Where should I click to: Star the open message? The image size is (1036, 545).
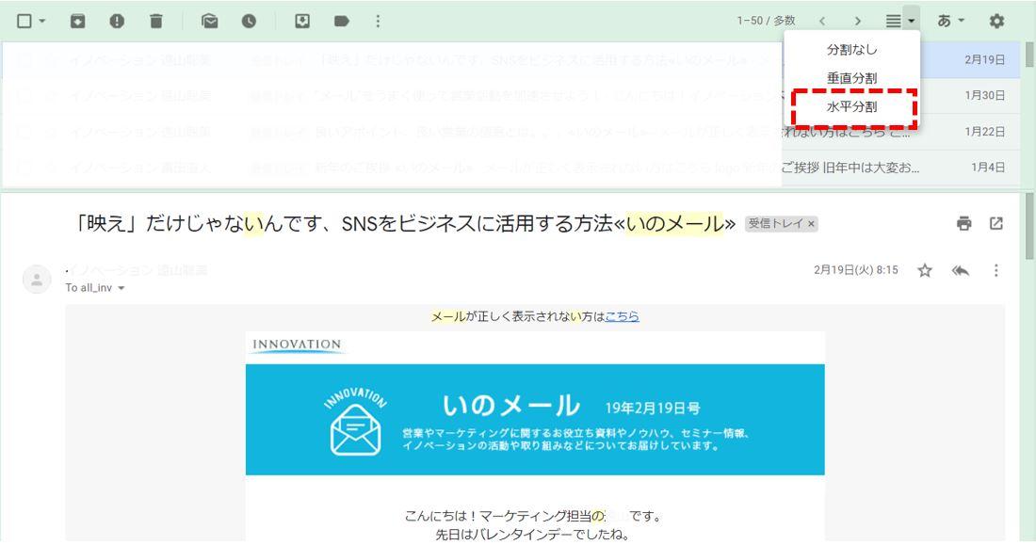click(925, 270)
